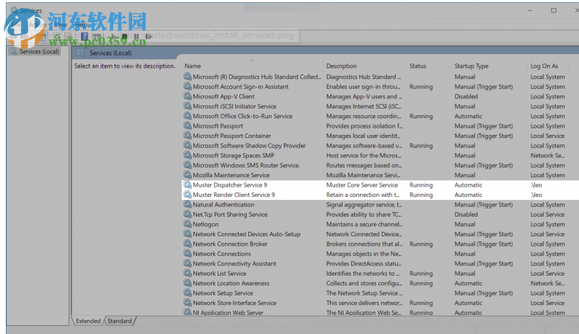Click the Stop Service toolbar button
579x334 pixels.
pos(124,36)
